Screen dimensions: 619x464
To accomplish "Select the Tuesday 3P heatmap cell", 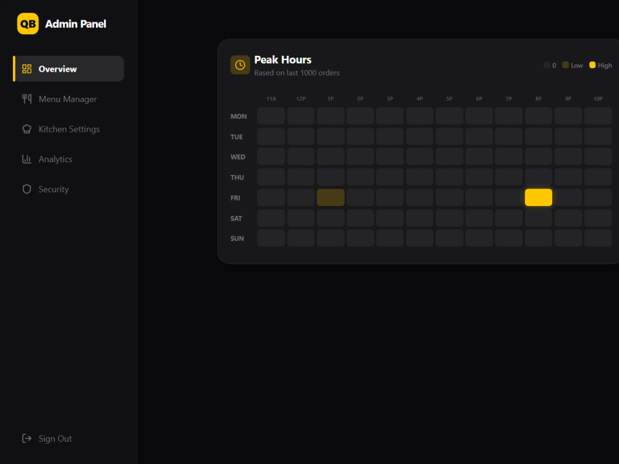I will point(389,137).
